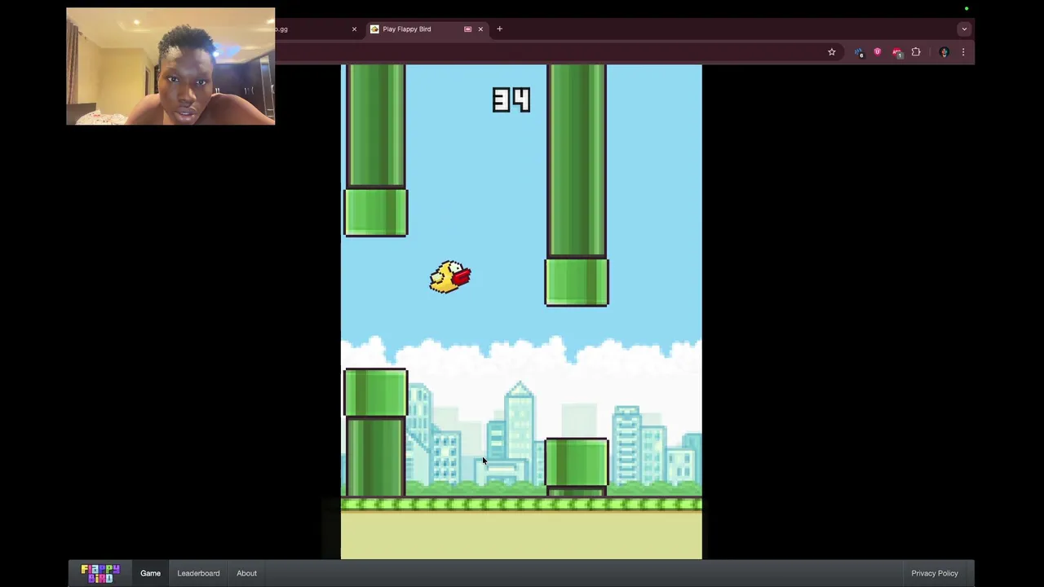Click the blue extension icon with badge 6
This screenshot has width=1044, height=587.
click(x=860, y=52)
